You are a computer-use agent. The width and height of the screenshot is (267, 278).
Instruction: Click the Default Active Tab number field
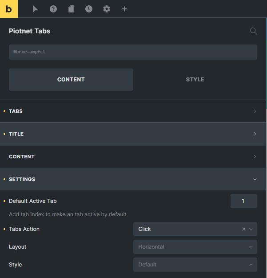pos(243,201)
